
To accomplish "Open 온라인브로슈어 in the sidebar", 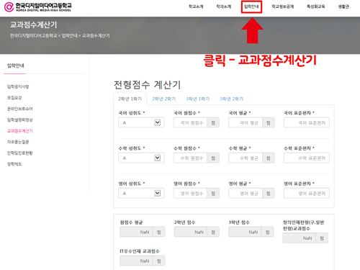I will point(19,109).
